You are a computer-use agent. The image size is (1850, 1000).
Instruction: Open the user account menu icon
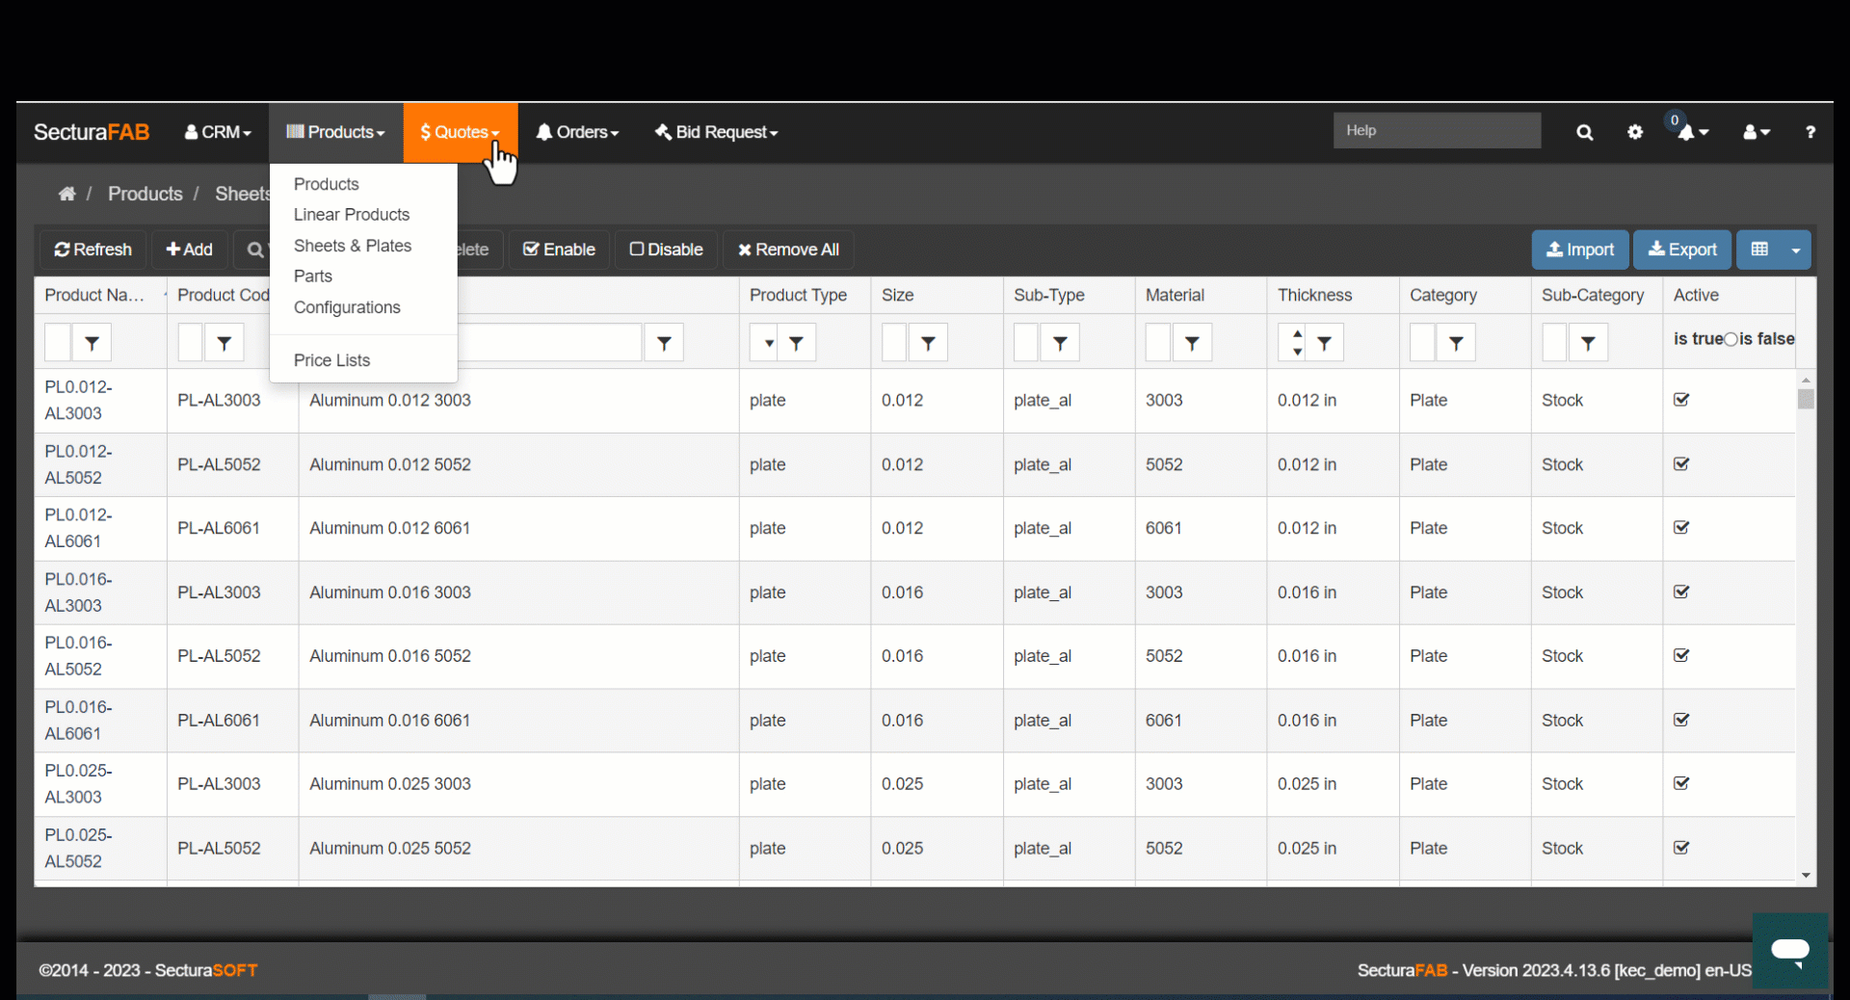(1756, 132)
